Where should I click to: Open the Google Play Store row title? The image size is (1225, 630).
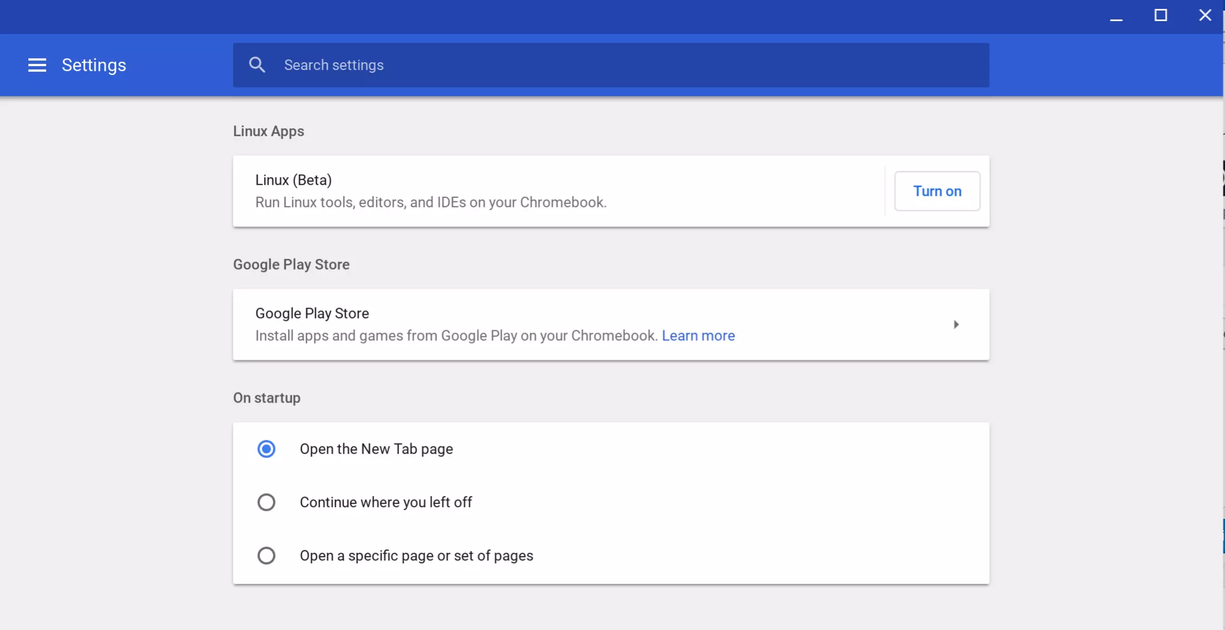click(x=312, y=314)
